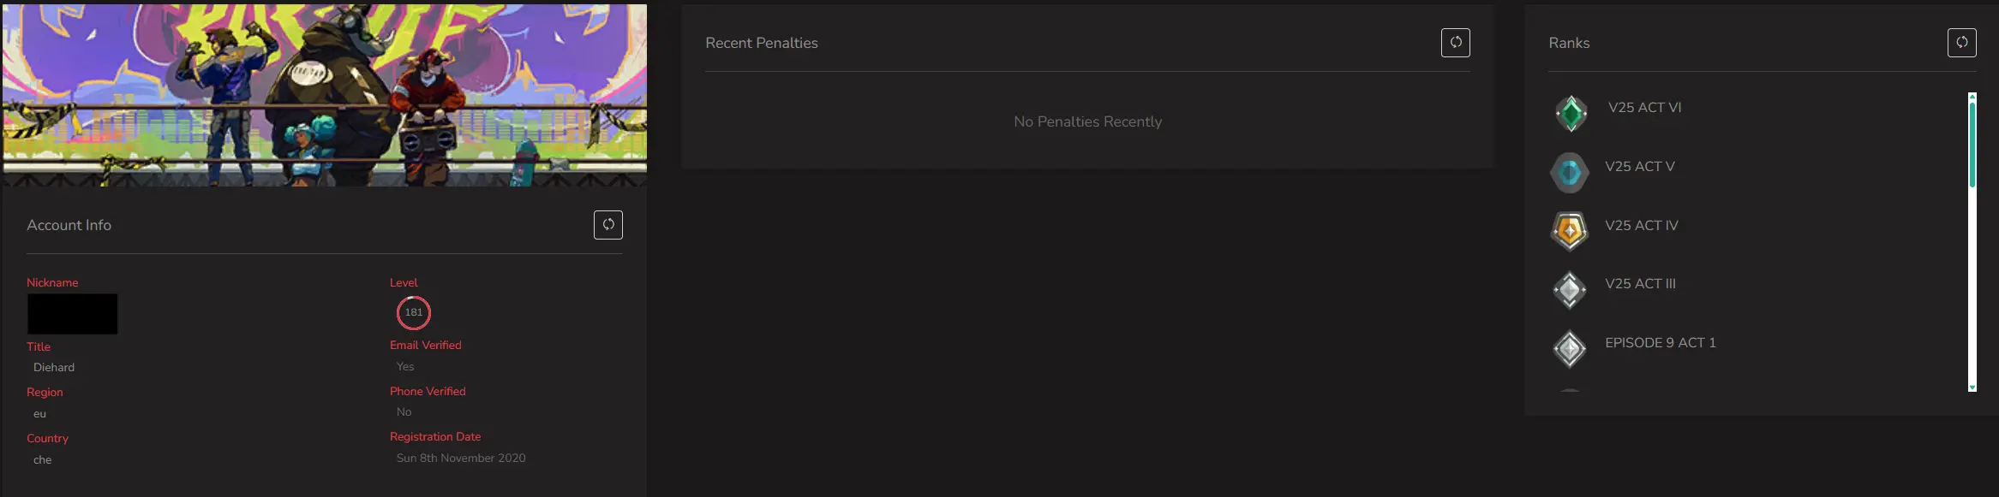Refresh the Account Info panel

tap(608, 225)
